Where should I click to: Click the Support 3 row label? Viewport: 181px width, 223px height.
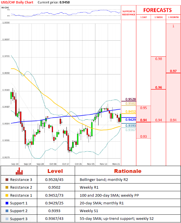click(x=19, y=219)
